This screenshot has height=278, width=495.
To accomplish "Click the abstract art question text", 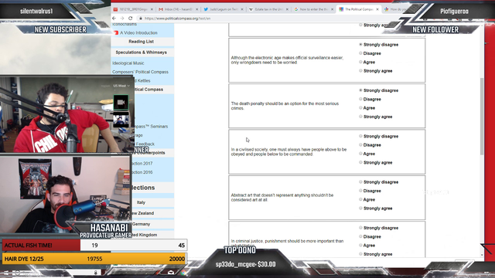I will click(x=282, y=198).
